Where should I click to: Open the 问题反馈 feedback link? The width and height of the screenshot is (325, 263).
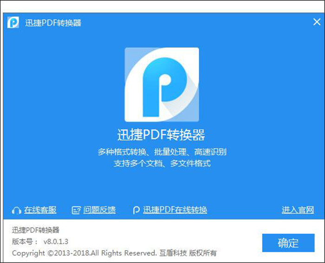pos(99,210)
